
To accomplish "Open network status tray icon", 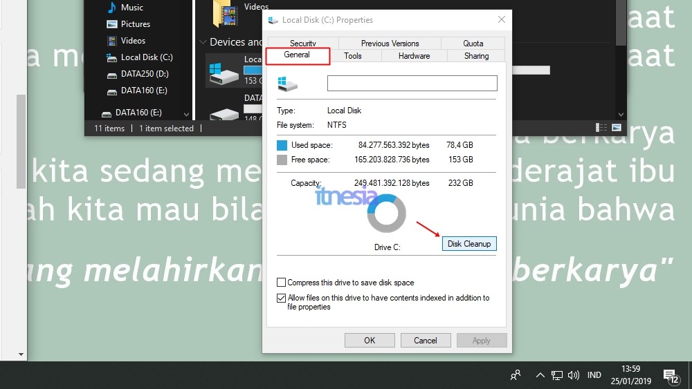I will (557, 375).
